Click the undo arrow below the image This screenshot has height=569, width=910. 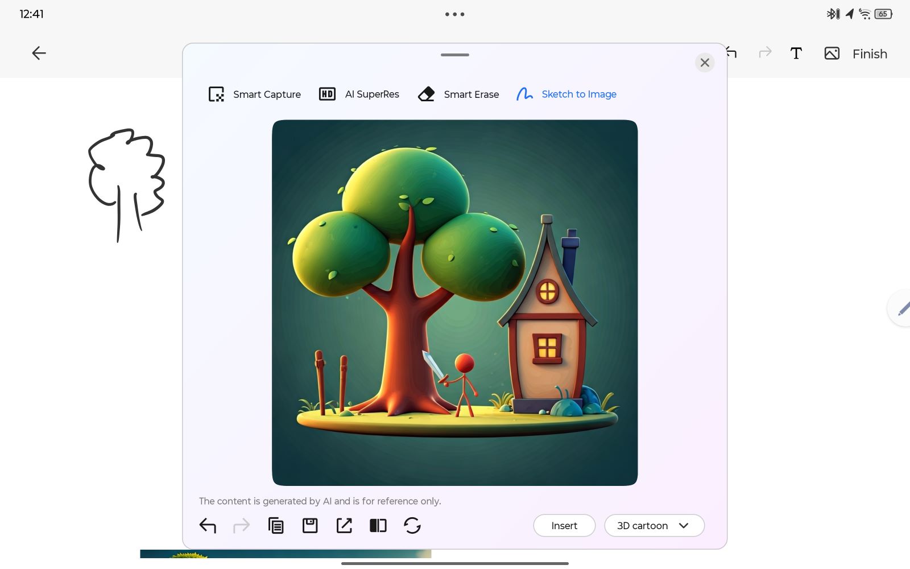pos(208,526)
